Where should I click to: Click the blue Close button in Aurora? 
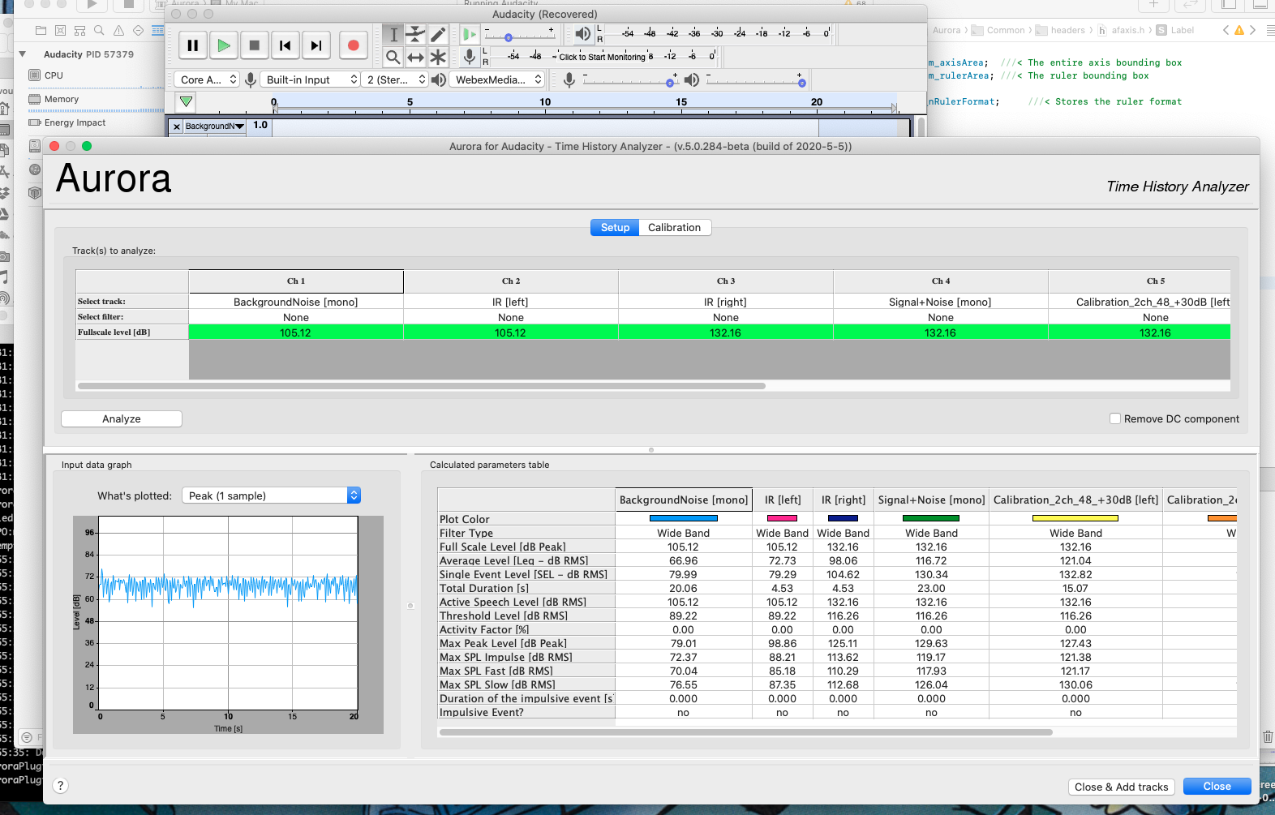pos(1217,787)
